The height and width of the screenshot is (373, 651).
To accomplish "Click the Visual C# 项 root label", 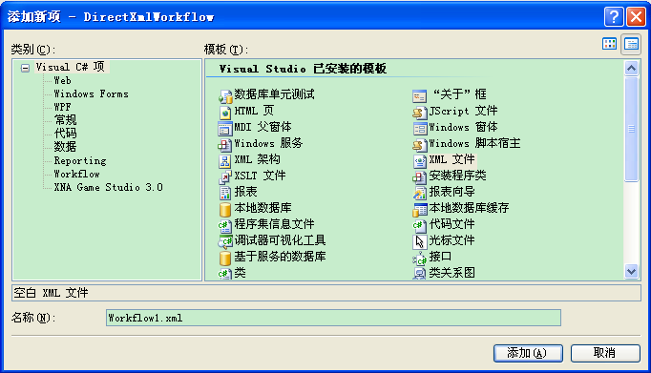I will (x=71, y=67).
